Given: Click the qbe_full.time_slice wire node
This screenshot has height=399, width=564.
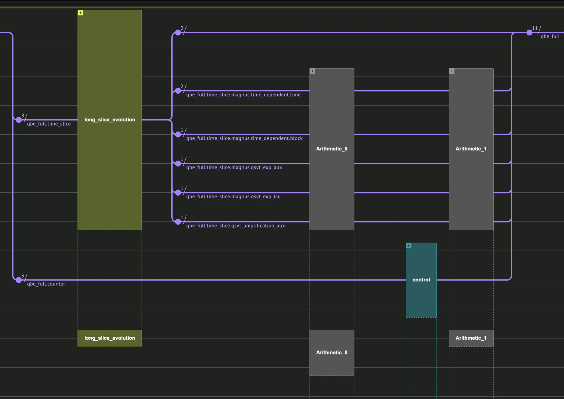Looking at the screenshot, I should point(19,120).
